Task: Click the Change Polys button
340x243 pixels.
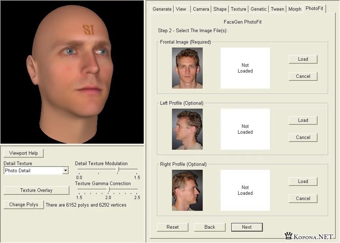Action: (24, 205)
